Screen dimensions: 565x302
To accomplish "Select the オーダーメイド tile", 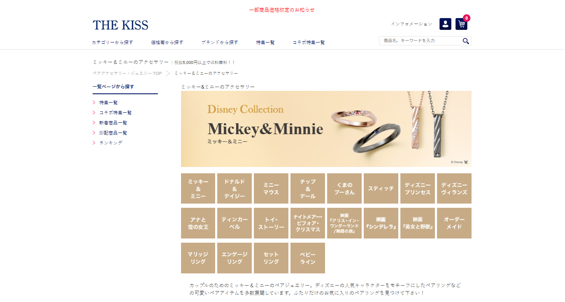I will [x=454, y=223].
